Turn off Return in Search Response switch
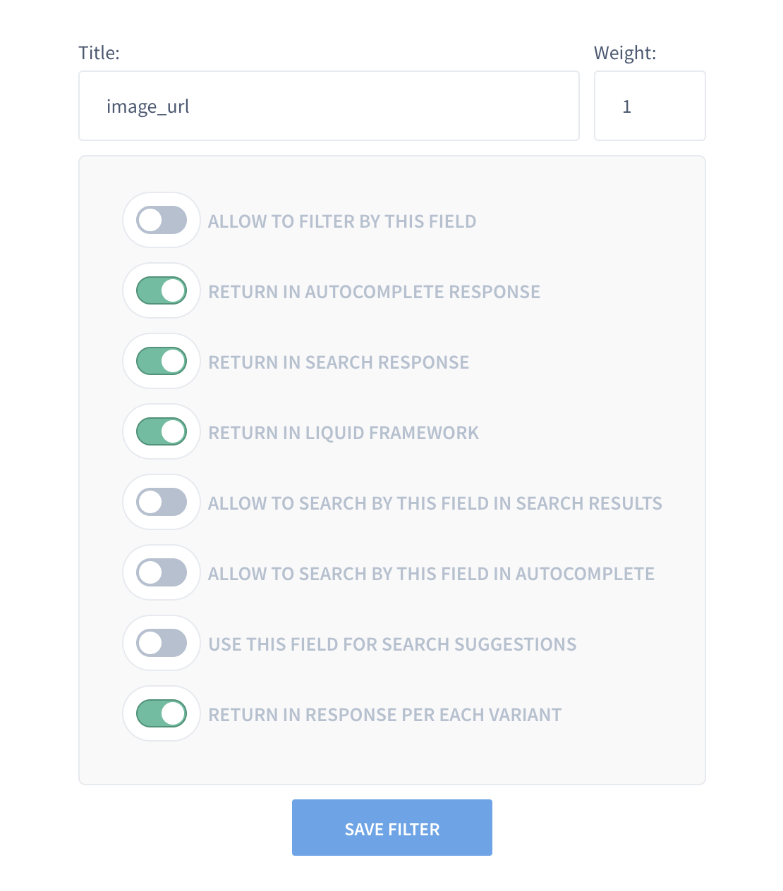Viewport: 783px width, 891px height. pos(162,361)
